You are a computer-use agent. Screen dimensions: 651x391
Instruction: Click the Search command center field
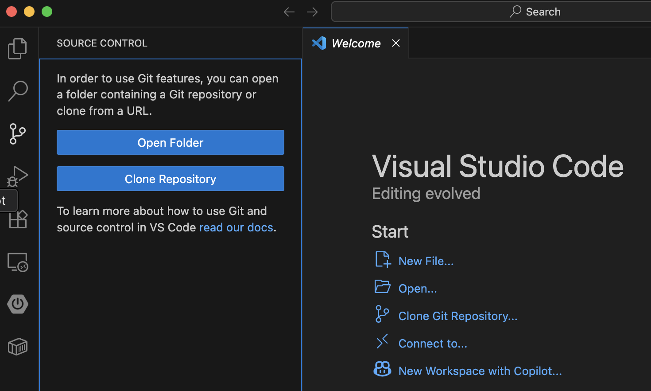tap(491, 12)
